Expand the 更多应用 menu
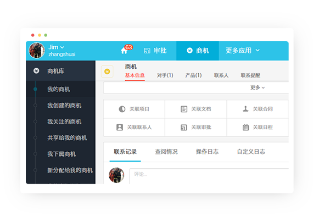 coord(243,51)
